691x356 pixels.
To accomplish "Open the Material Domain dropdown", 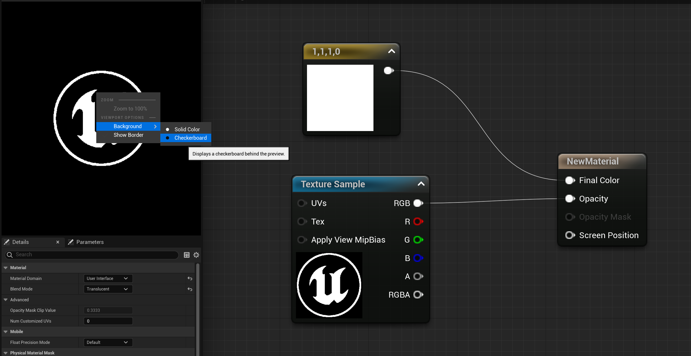I will coord(108,278).
